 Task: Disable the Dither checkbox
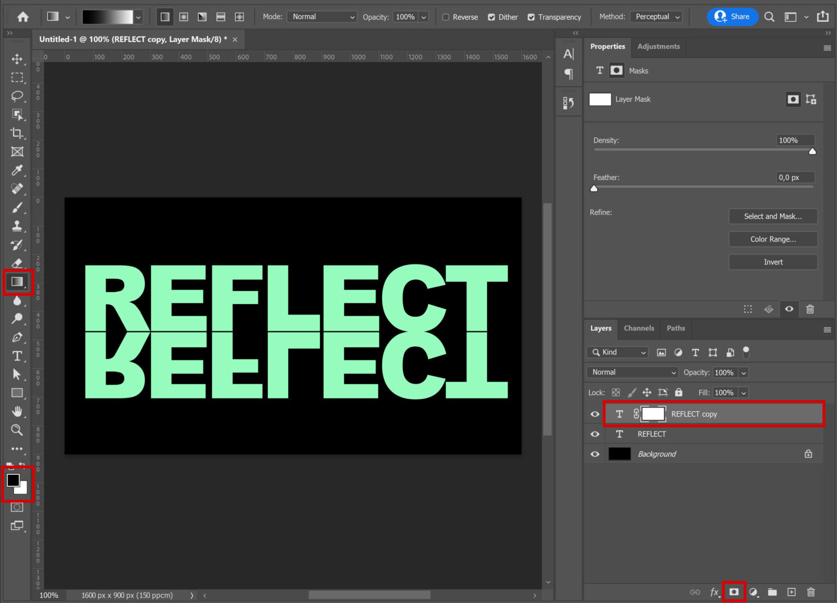492,17
